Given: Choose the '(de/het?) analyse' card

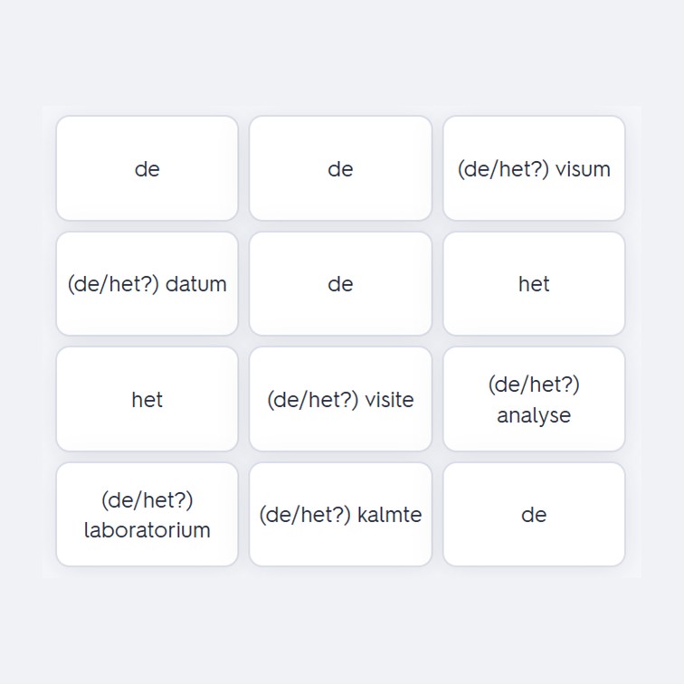Looking at the screenshot, I should 534,399.
